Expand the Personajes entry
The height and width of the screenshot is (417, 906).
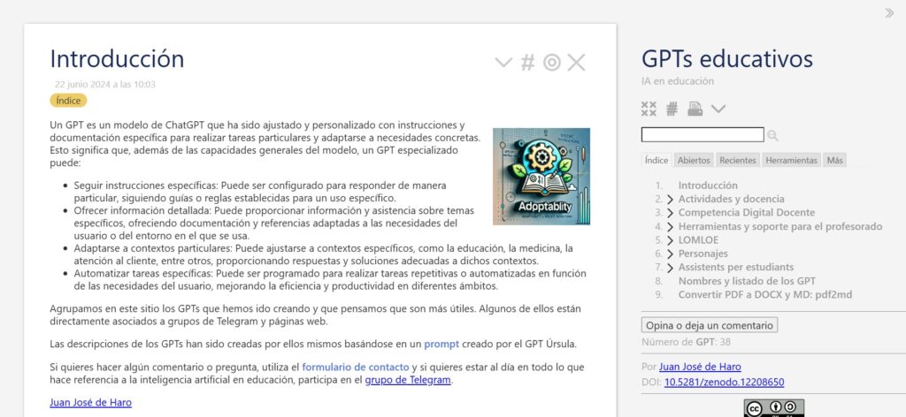click(x=671, y=254)
